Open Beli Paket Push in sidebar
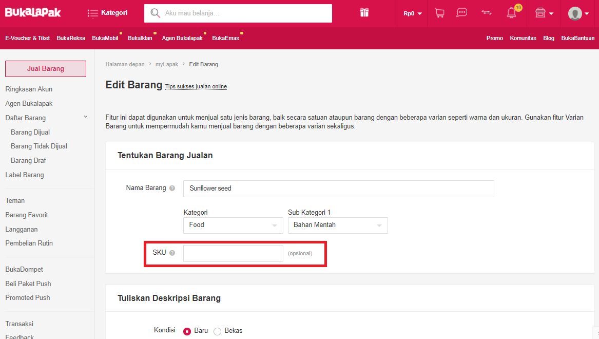 [x=28, y=284]
